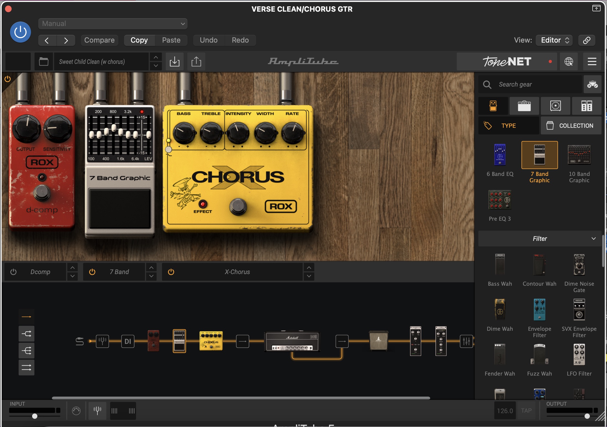Toggle the Dcomp slot power button
The width and height of the screenshot is (607, 427).
pos(13,272)
